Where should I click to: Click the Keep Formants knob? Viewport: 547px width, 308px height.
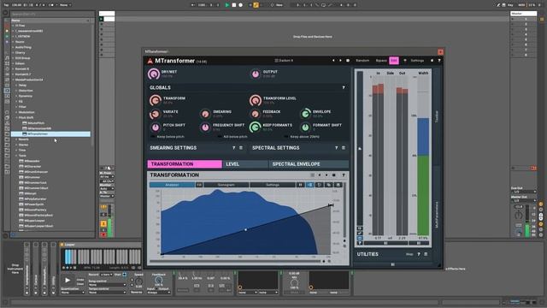(x=255, y=127)
